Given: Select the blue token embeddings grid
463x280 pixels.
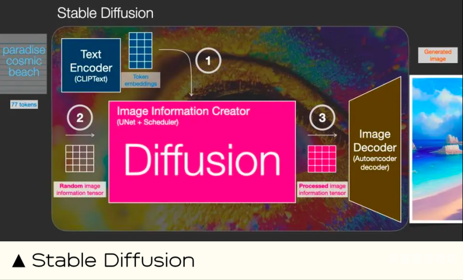Looking at the screenshot, I should (141, 51).
